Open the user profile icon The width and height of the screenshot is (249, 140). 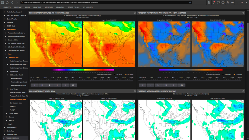228,2
